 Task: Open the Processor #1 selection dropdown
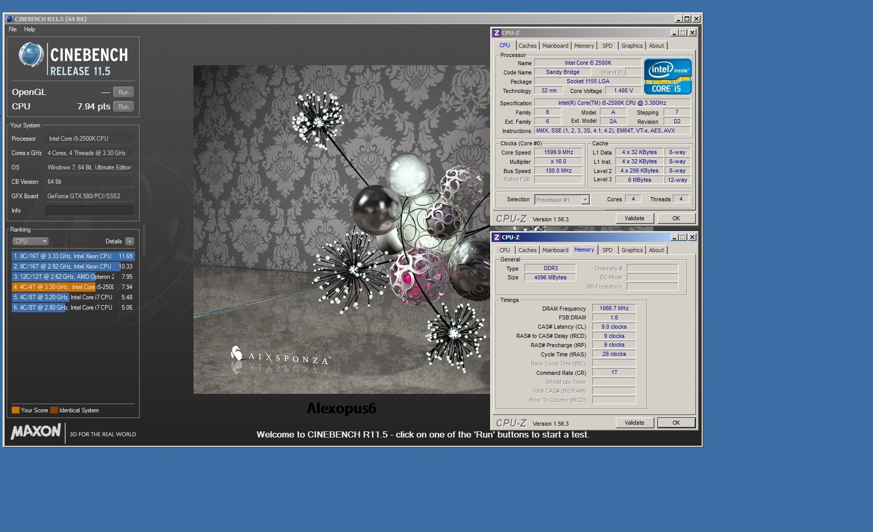coord(562,200)
